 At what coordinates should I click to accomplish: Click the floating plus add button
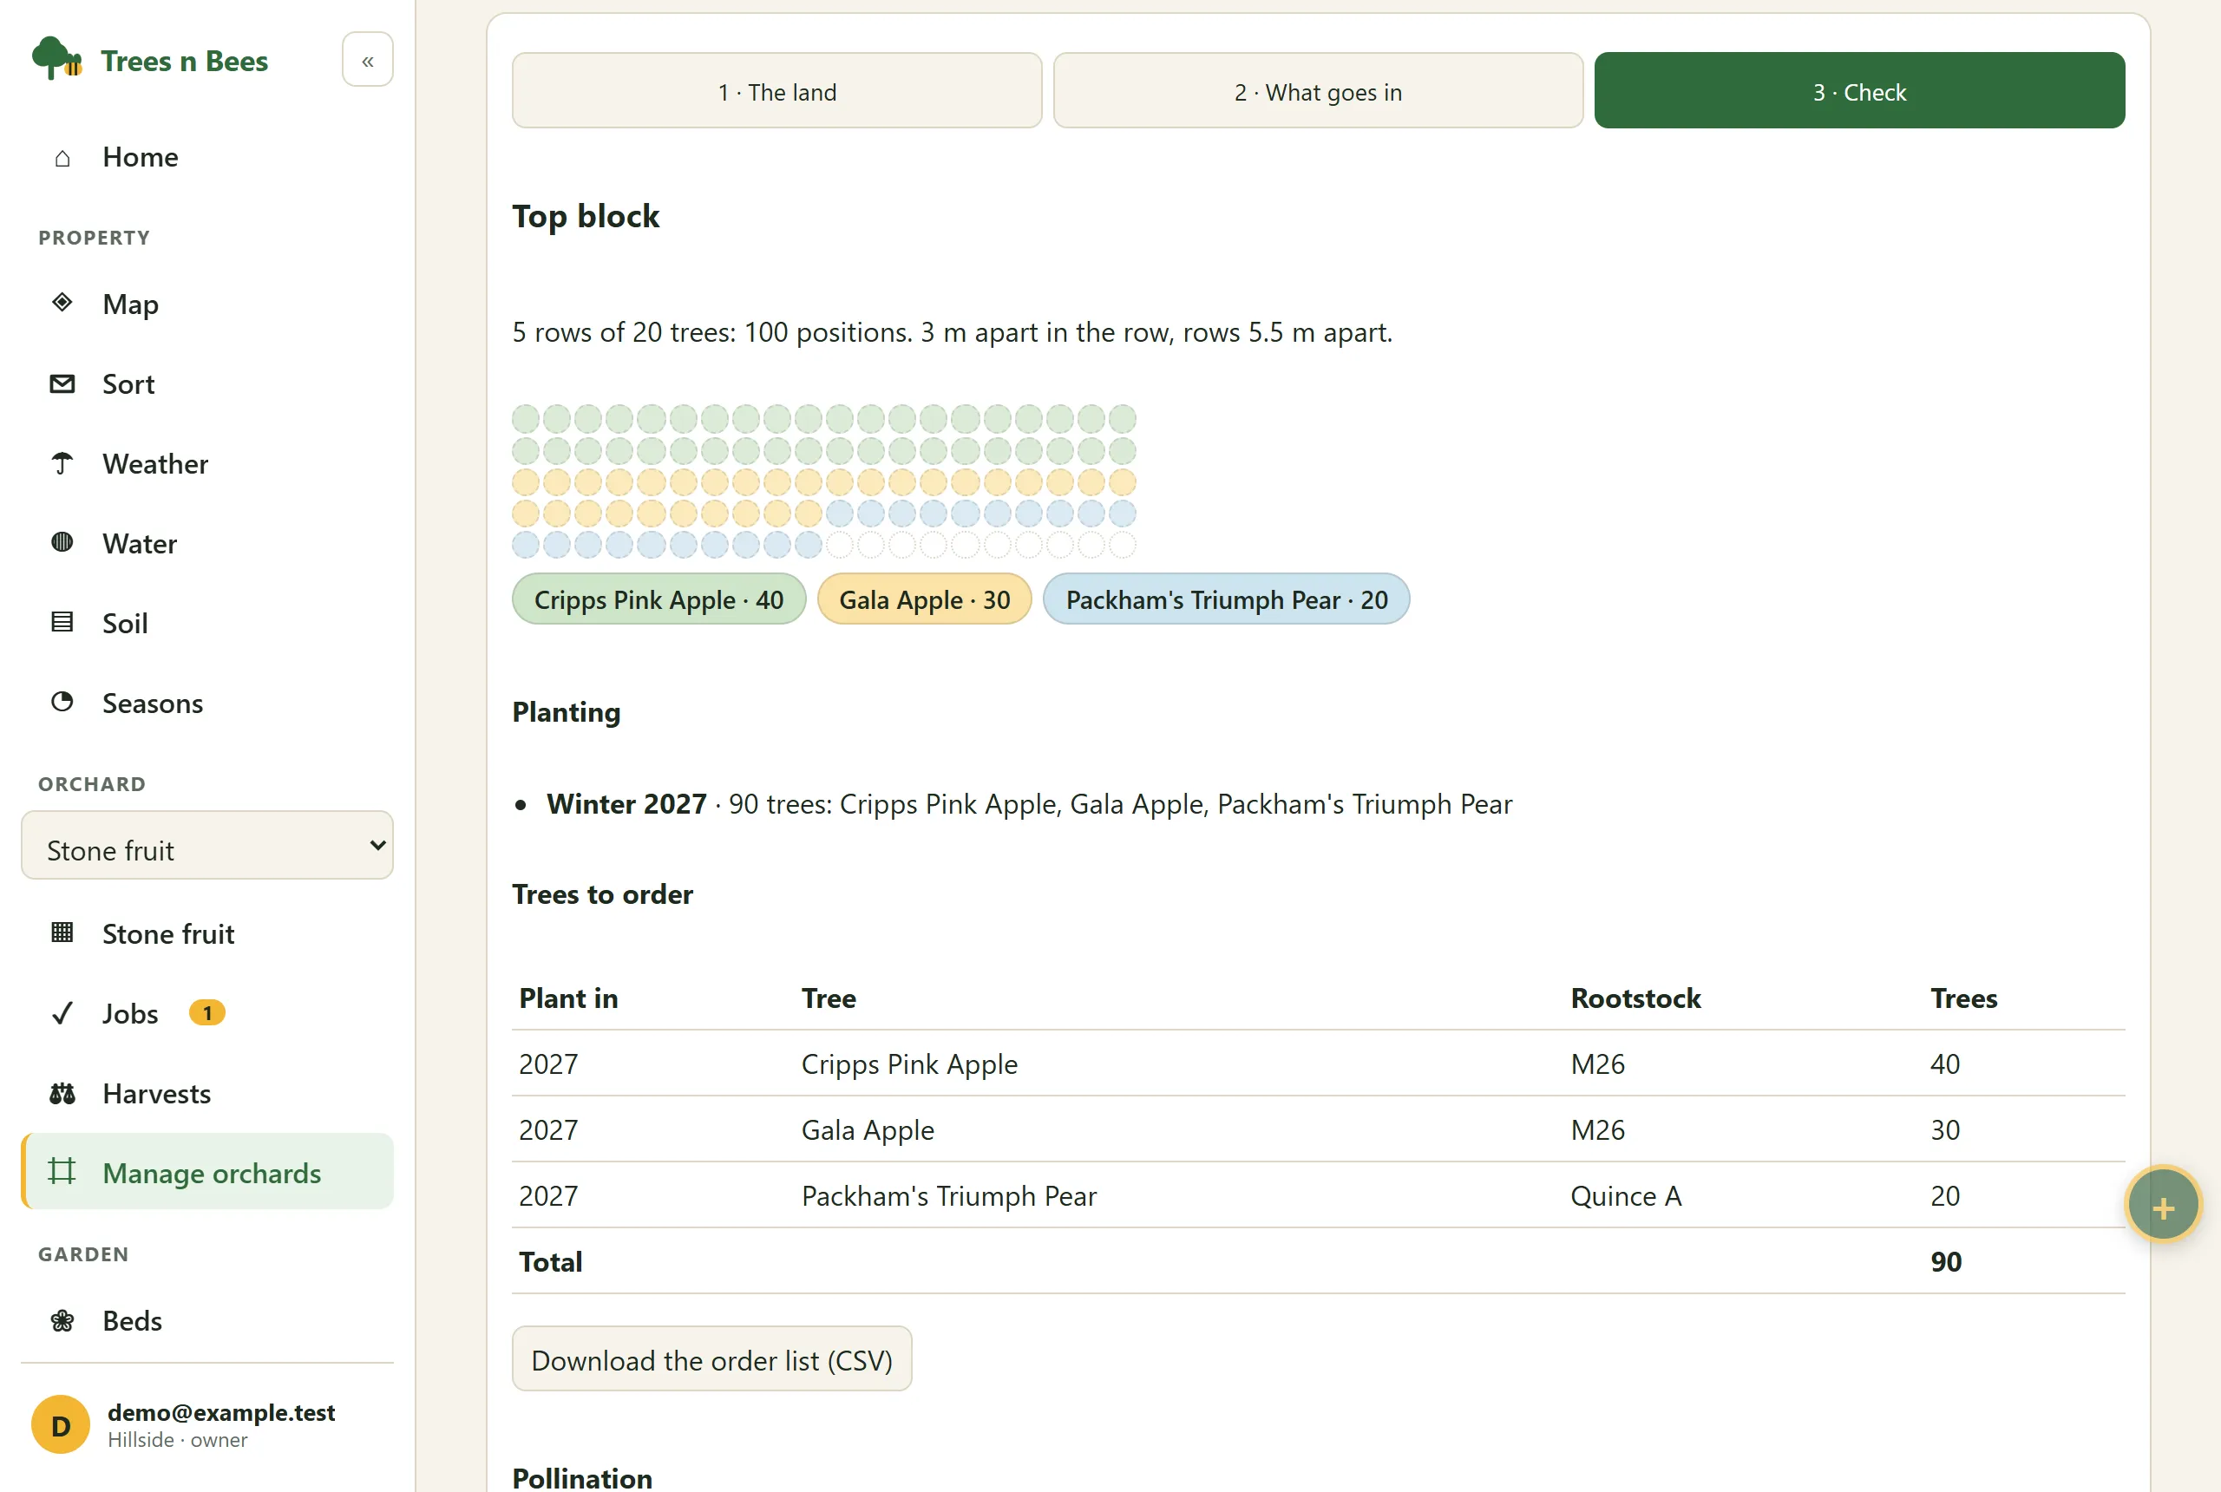[x=2162, y=1205]
